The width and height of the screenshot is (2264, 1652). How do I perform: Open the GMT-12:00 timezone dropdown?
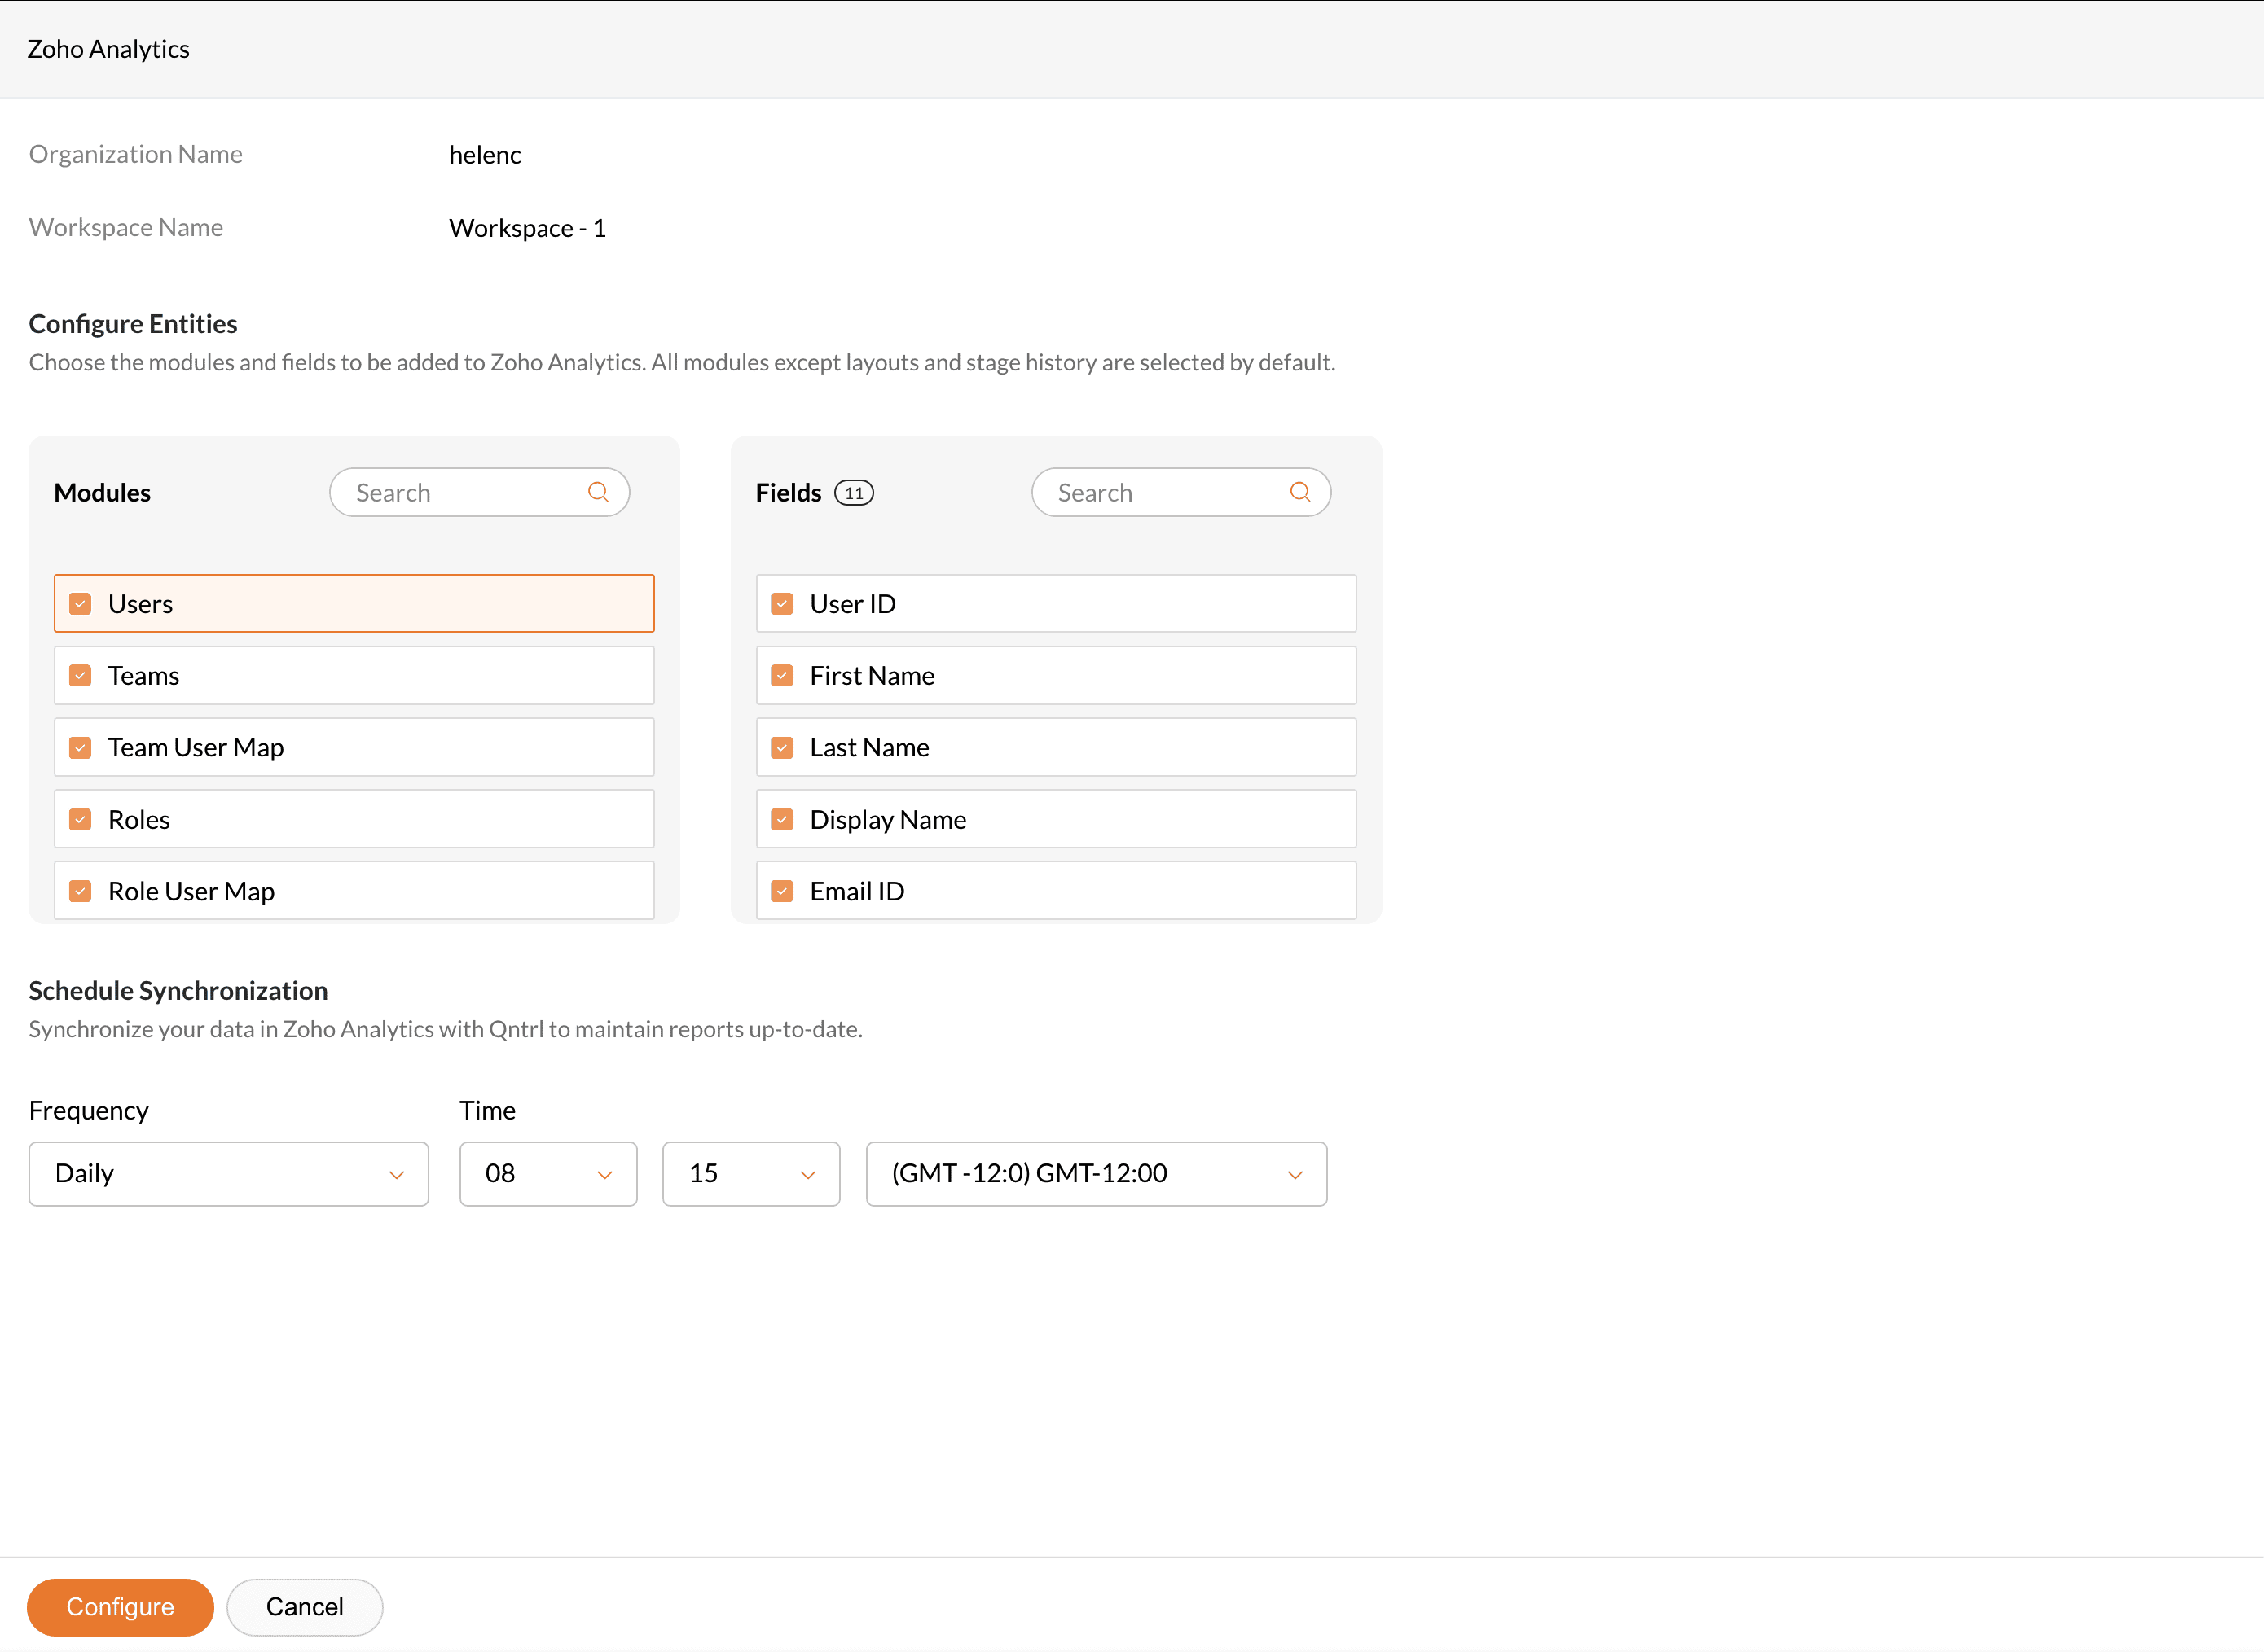(x=1096, y=1174)
